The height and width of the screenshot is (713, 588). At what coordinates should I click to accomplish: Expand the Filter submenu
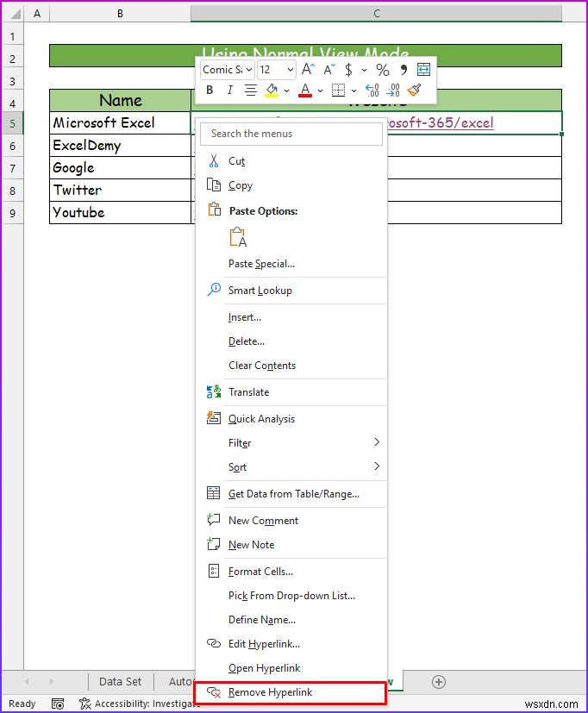(377, 442)
